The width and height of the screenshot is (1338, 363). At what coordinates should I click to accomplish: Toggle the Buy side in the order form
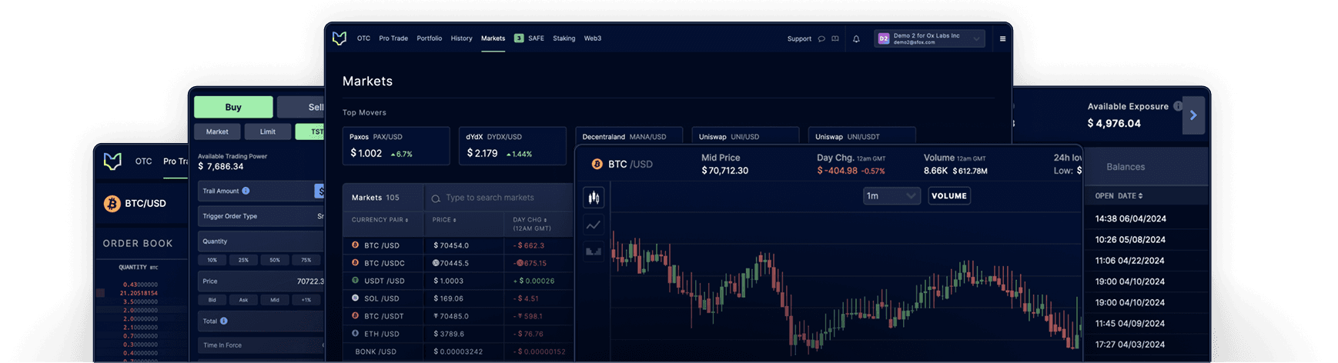[233, 107]
